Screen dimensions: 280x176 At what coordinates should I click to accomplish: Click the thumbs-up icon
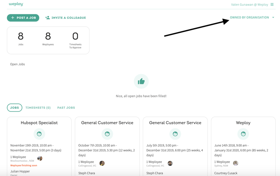[141, 81]
